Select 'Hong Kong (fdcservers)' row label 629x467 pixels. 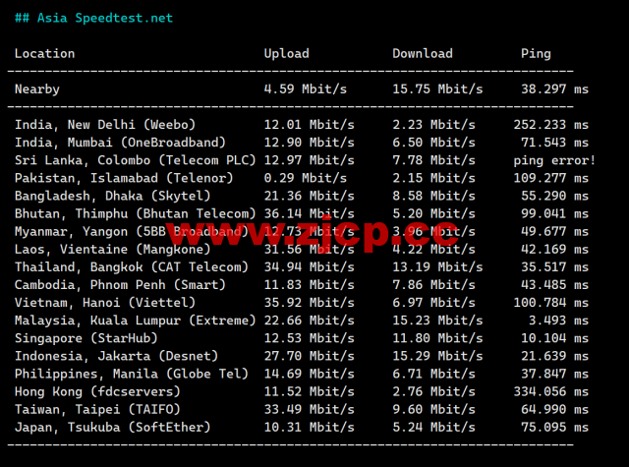pyautogui.click(x=97, y=391)
